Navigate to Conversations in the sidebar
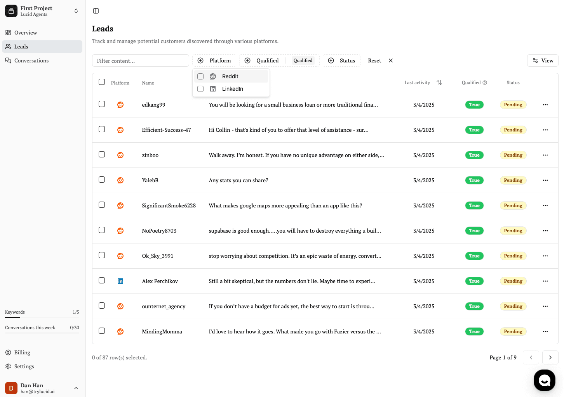The width and height of the screenshot is (564, 397). (x=31, y=60)
